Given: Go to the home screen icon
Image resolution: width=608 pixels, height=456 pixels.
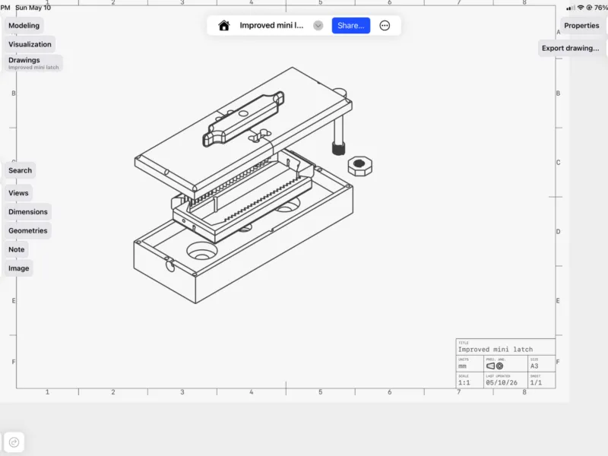Looking at the screenshot, I should tap(223, 26).
